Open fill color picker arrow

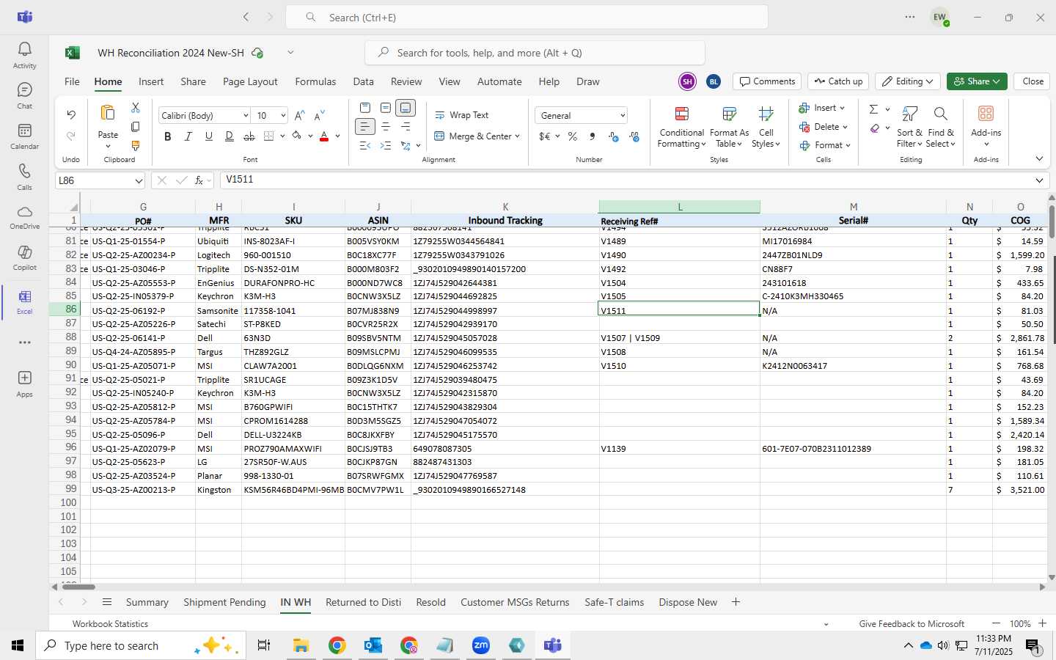pyautogui.click(x=310, y=136)
